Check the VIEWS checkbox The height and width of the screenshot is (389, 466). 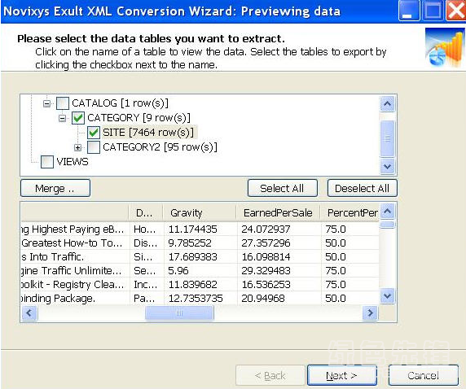pyautogui.click(x=47, y=162)
